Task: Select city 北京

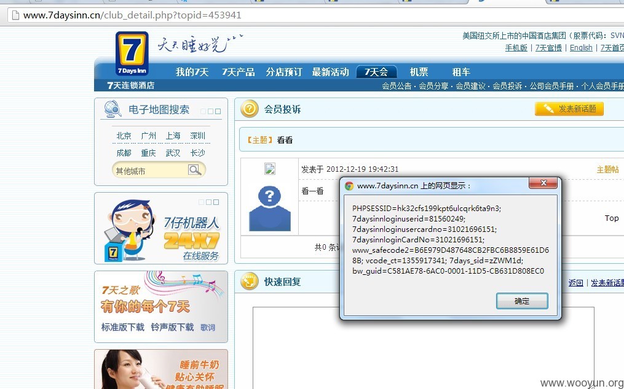Action: click(x=124, y=136)
